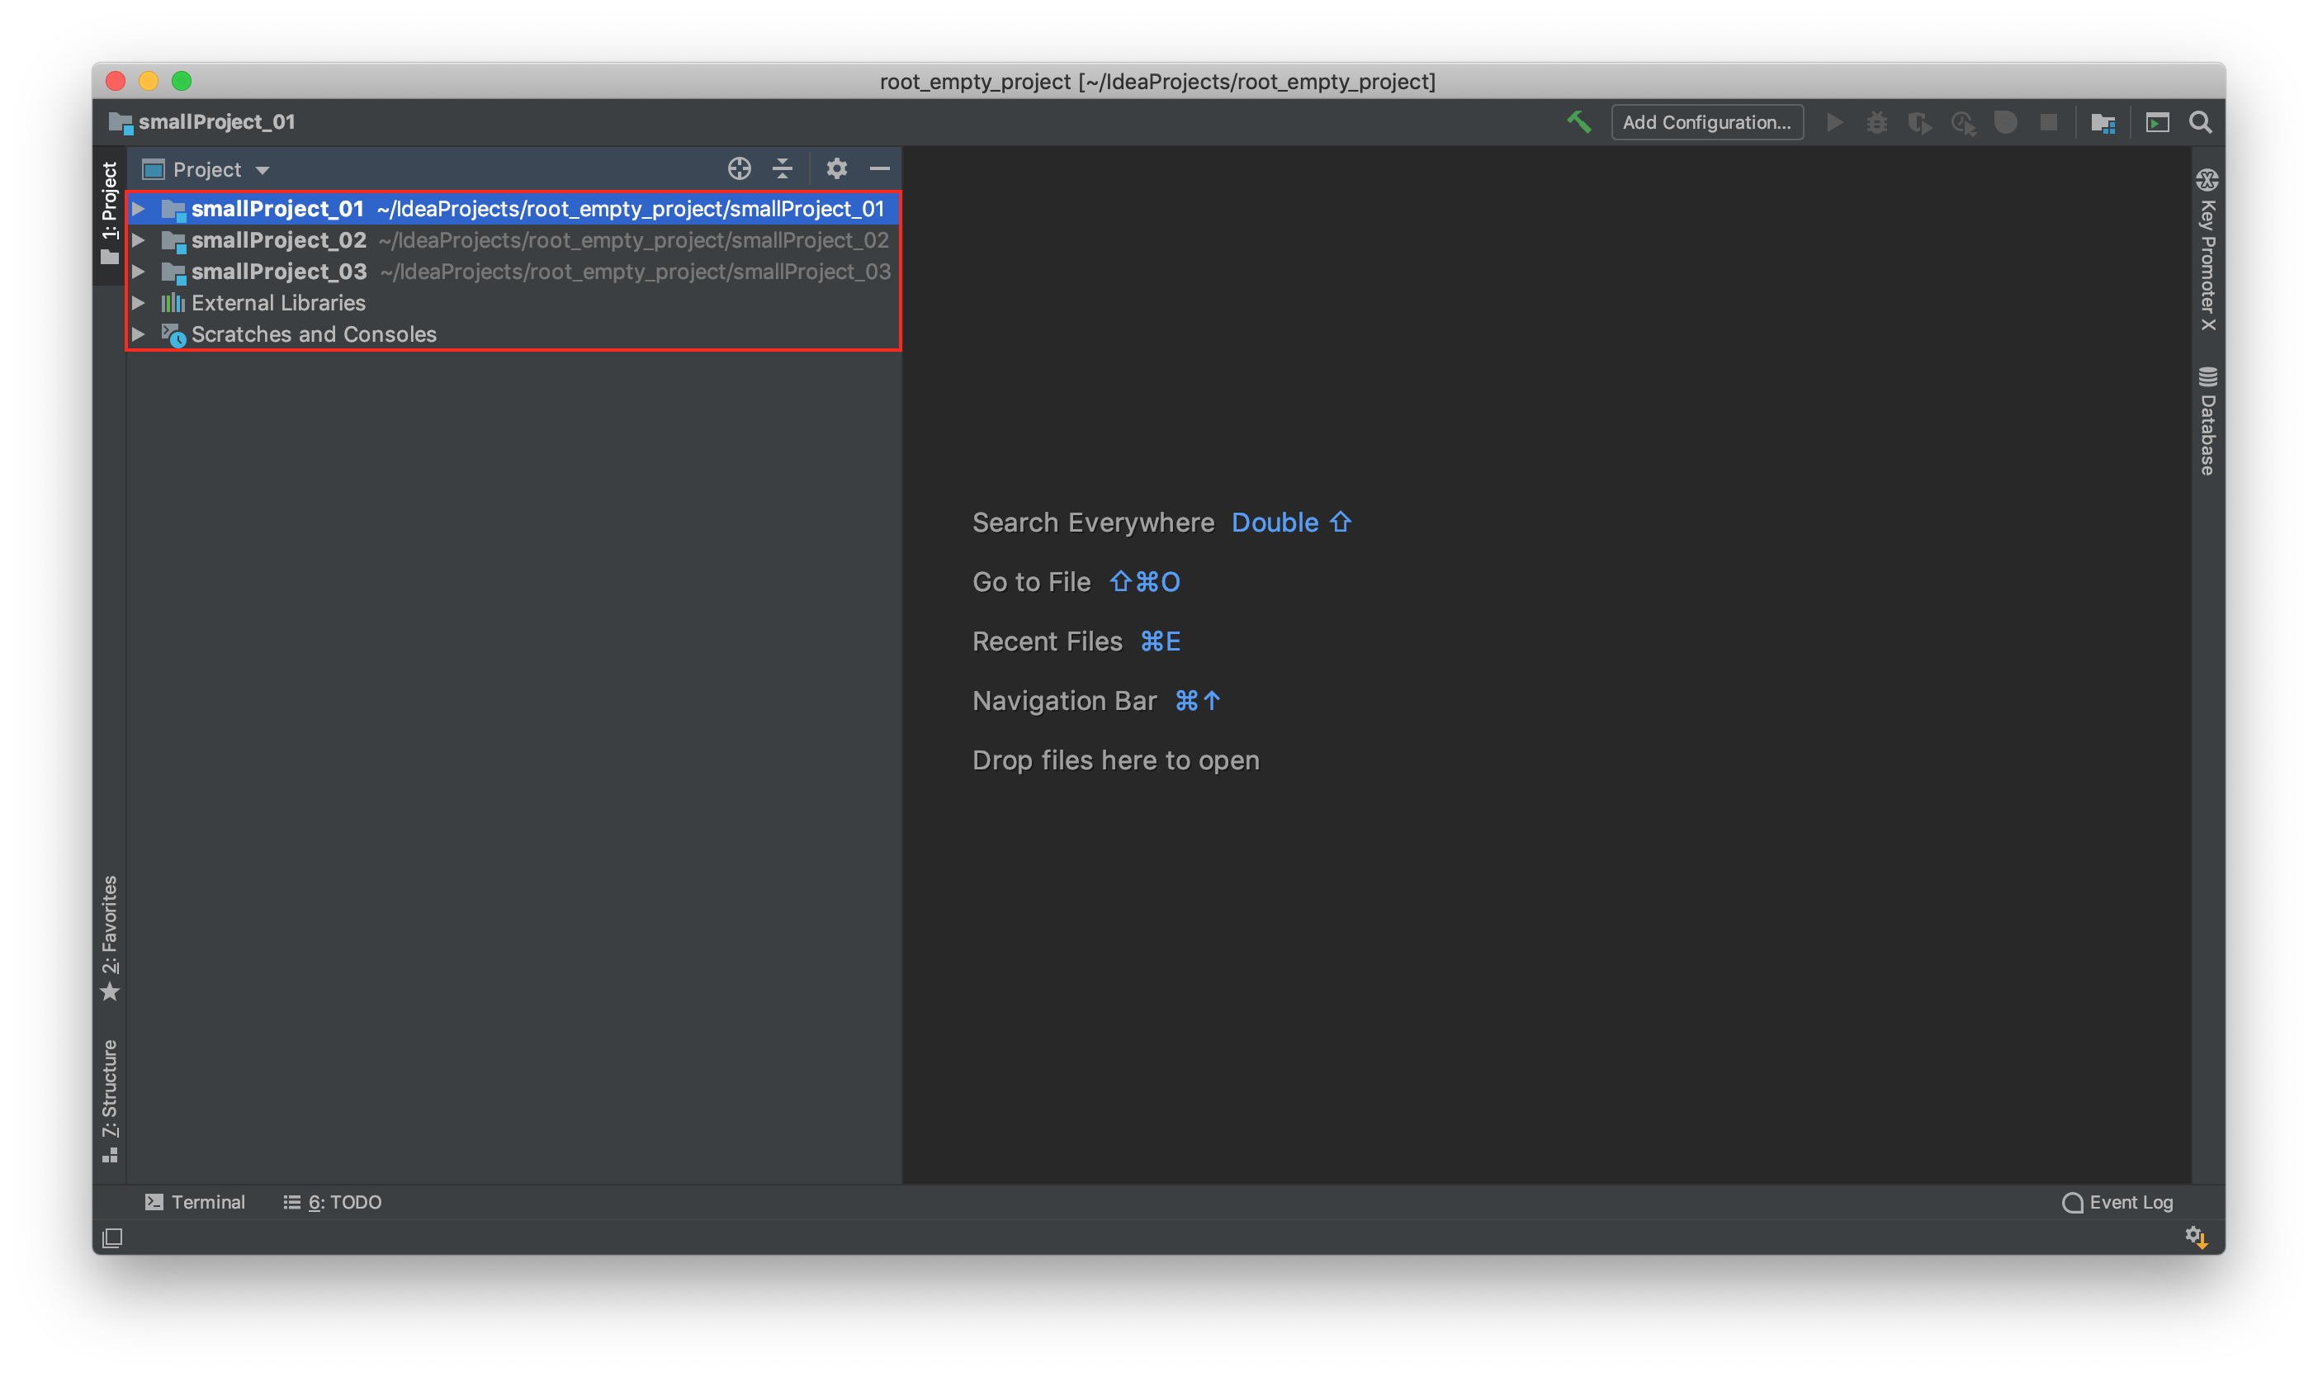Click the Run play icon
The width and height of the screenshot is (2318, 1377).
click(x=1833, y=122)
